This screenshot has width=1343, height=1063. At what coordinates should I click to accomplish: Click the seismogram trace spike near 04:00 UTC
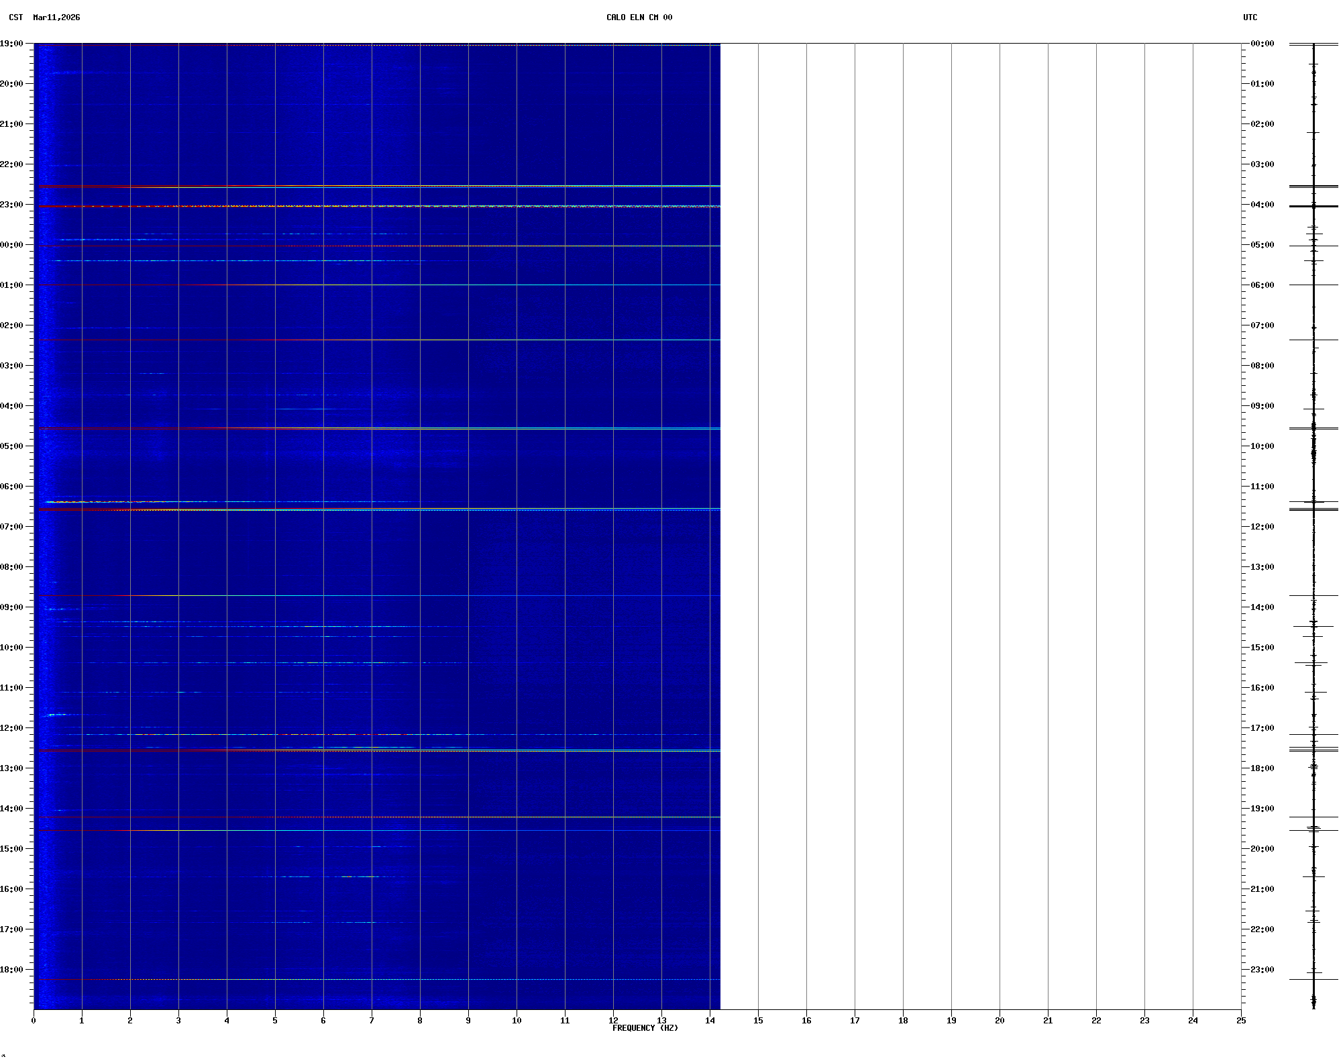(1313, 206)
